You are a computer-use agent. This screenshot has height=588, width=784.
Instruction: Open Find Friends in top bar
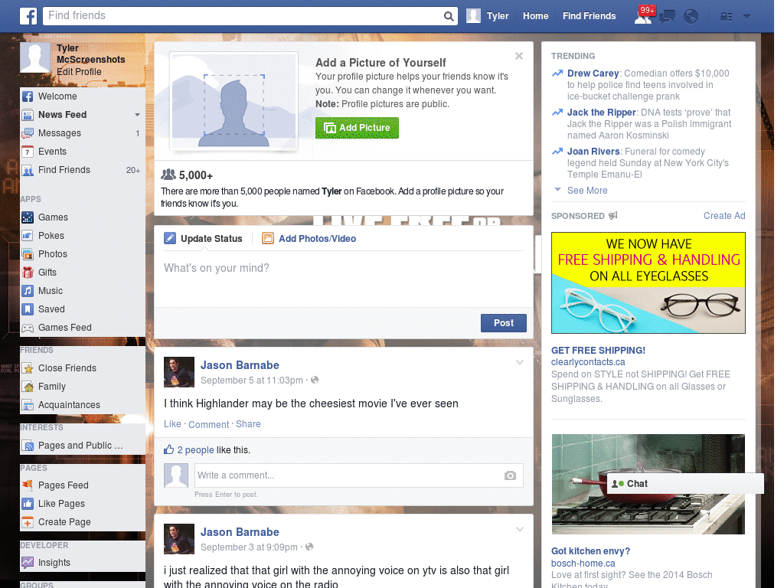tap(589, 16)
